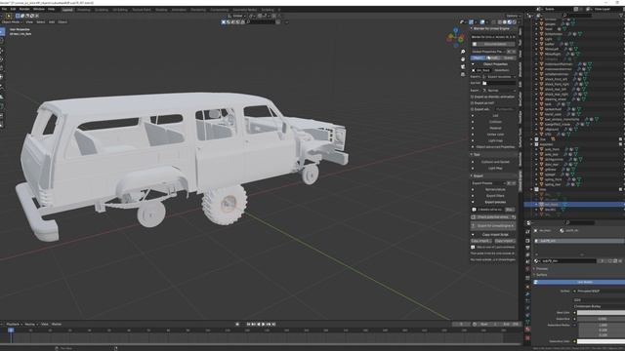The image size is (625, 351).
Task: Toggle camera view with the camera icon
Action: point(463,66)
